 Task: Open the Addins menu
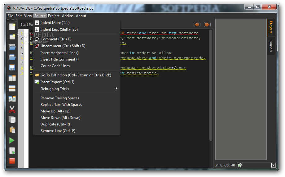[x=68, y=16]
